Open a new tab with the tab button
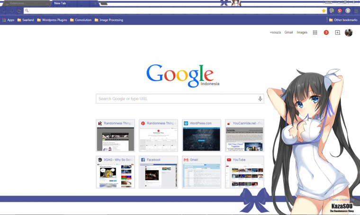 (104, 3)
